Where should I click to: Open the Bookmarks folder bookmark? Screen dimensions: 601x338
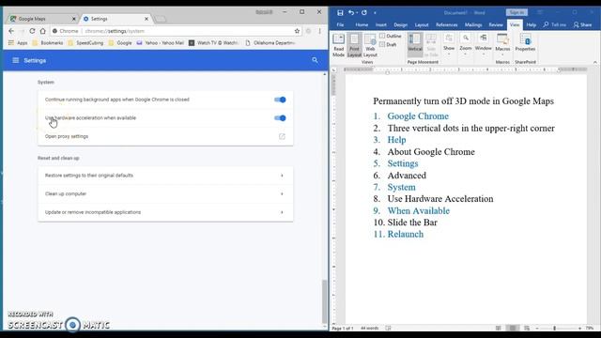coord(48,43)
